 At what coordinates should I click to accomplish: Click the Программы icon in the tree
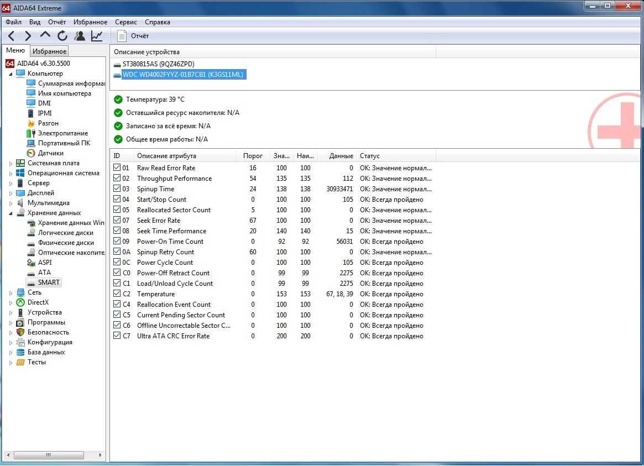(20, 322)
